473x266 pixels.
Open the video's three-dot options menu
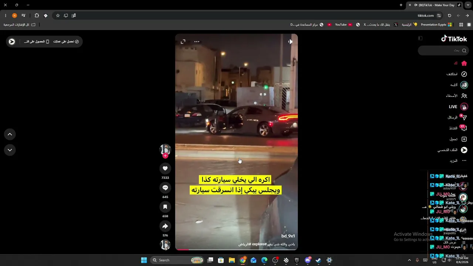pos(197,42)
